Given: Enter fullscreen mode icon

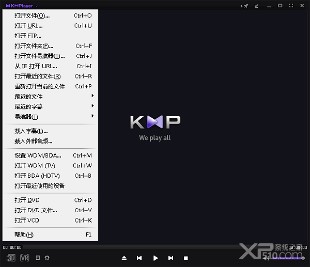Looking at the screenshot, I should tap(291, 6).
